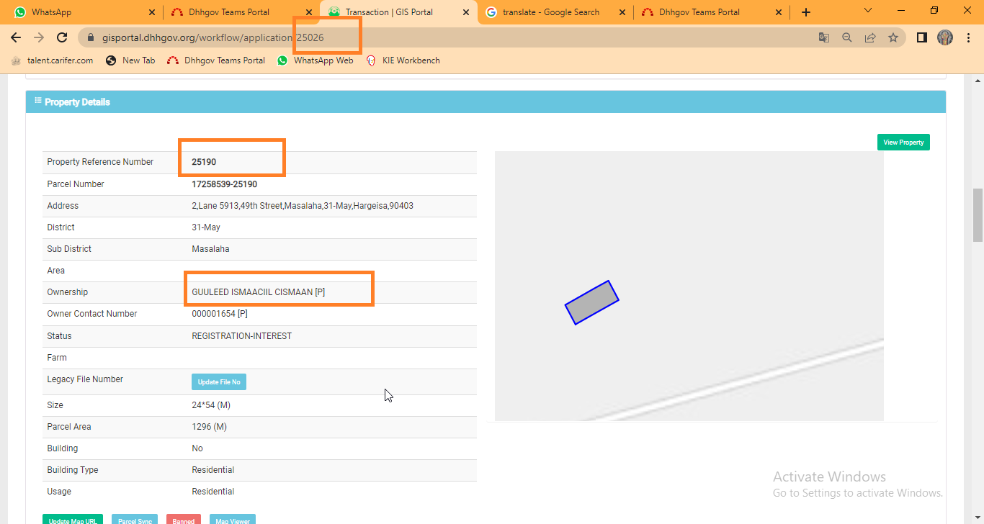Click the Sub District value Masalaha
984x524 pixels.
[x=212, y=249]
